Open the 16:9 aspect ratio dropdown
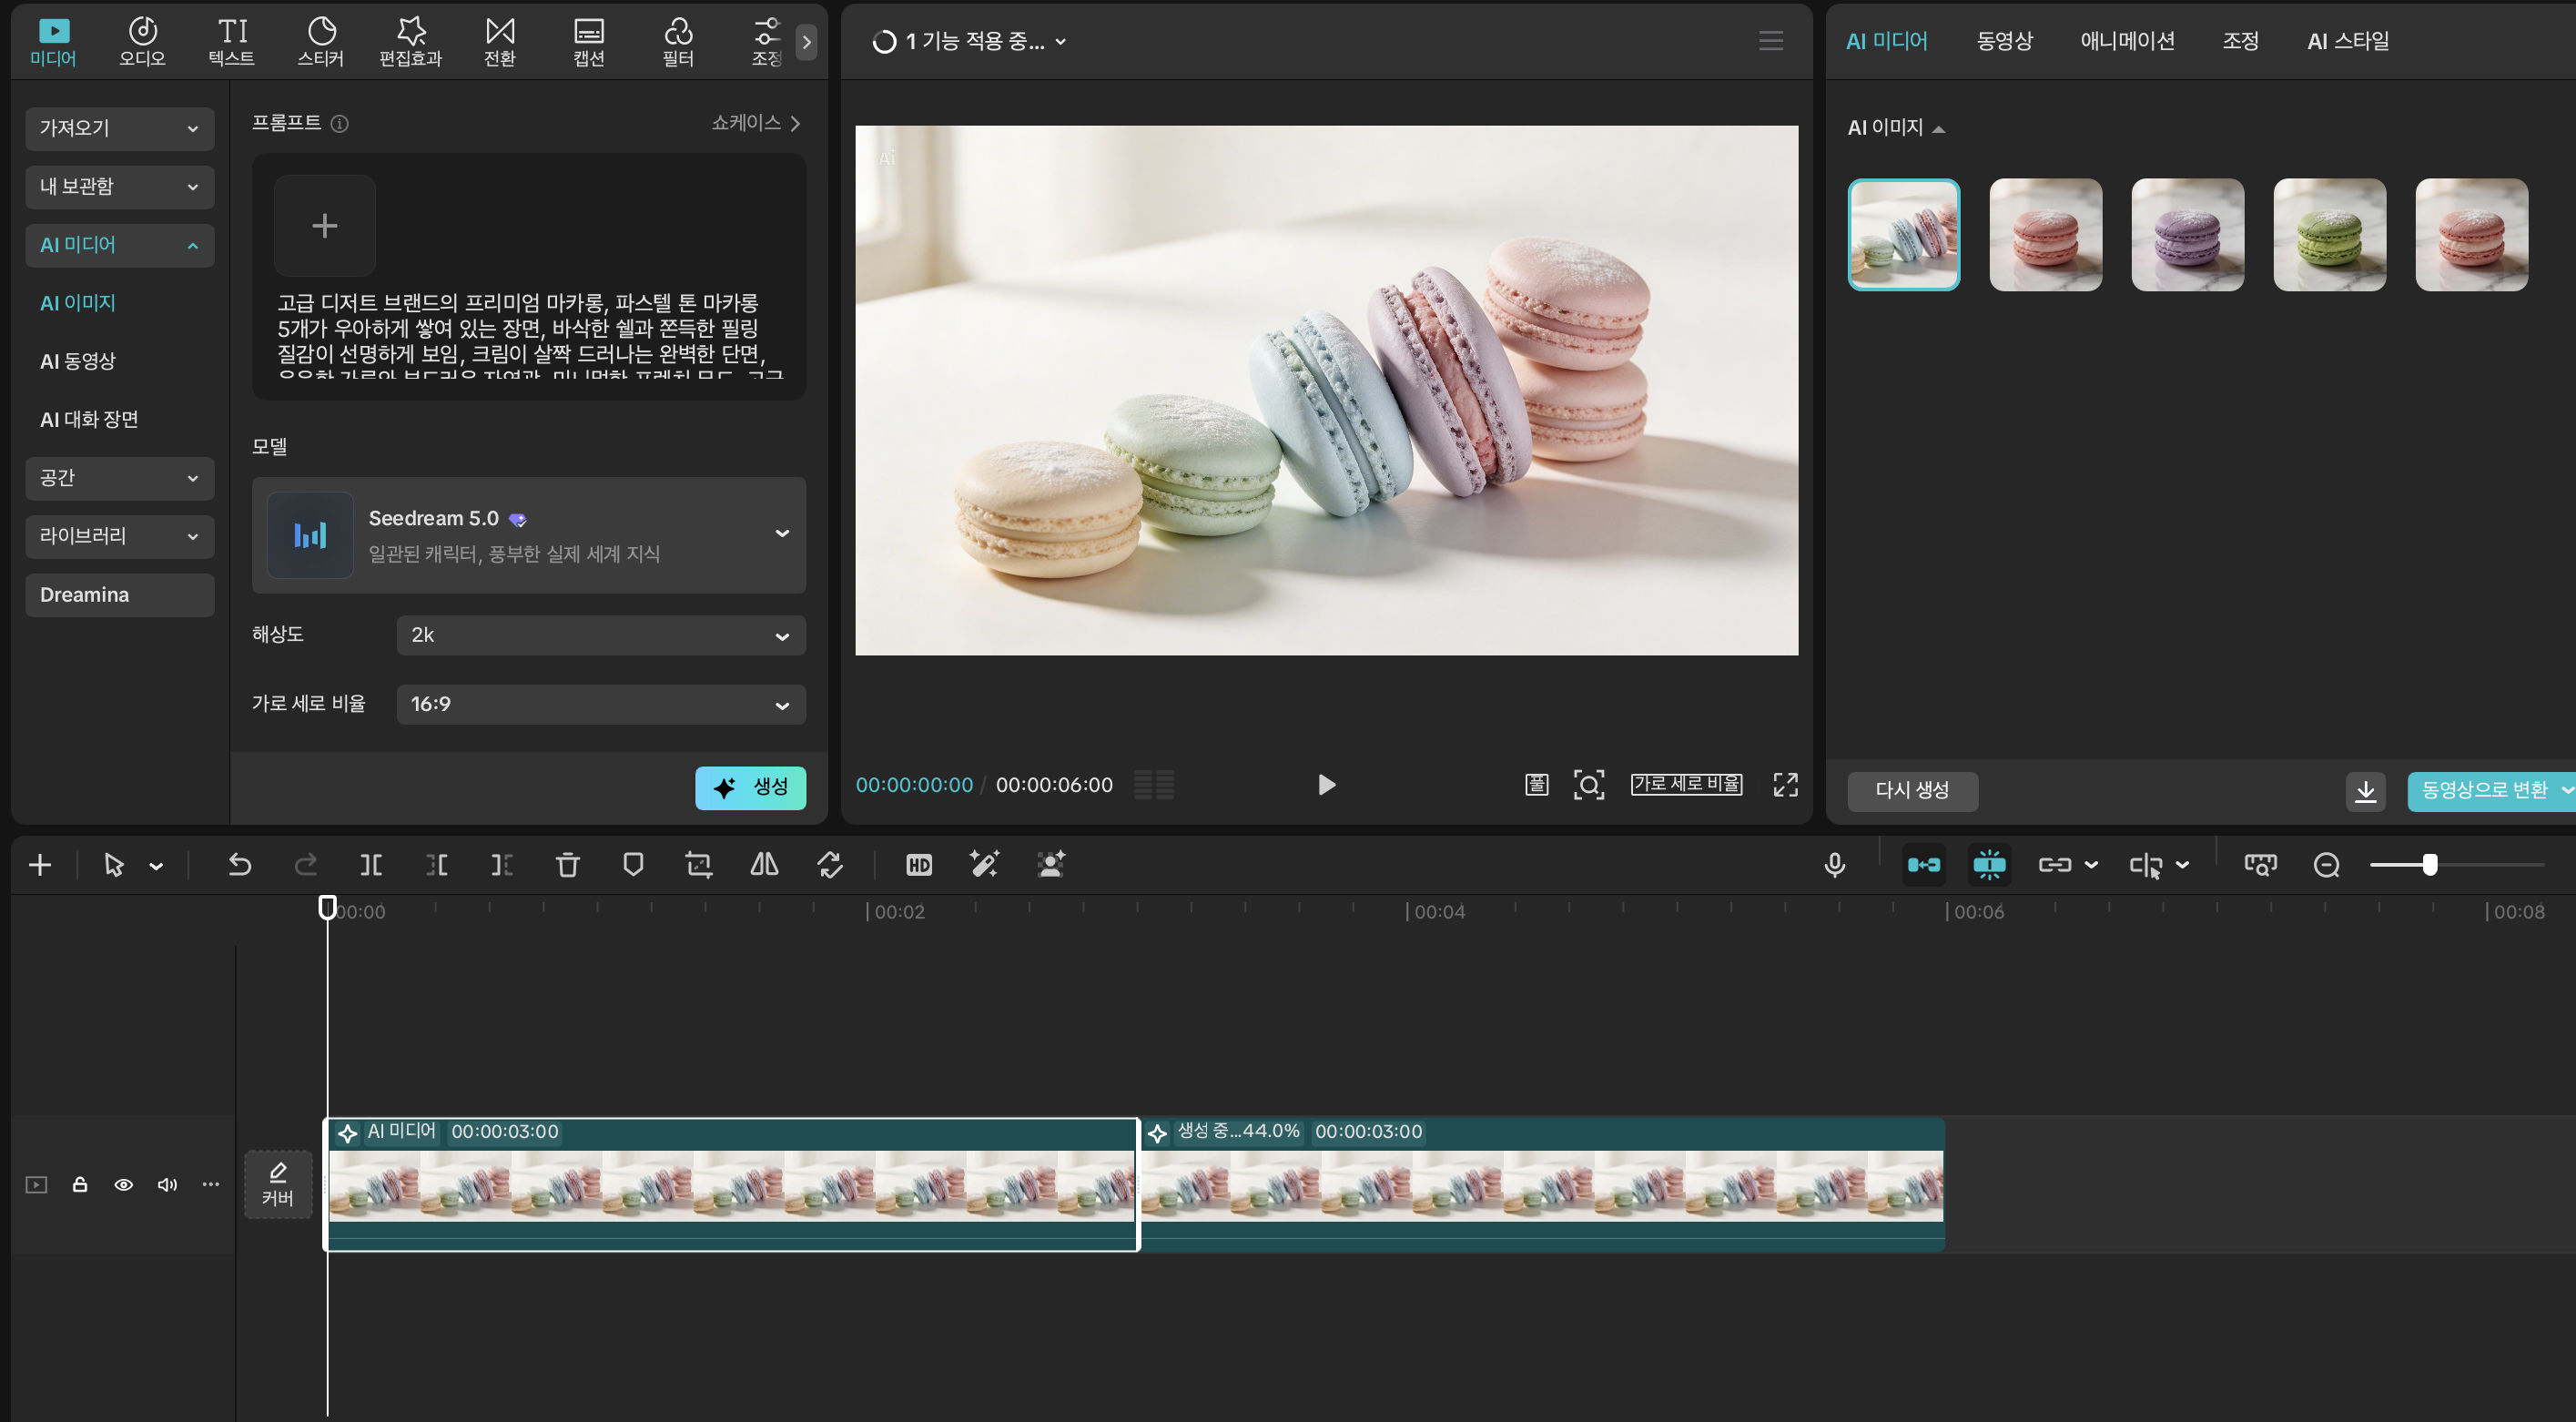The width and height of the screenshot is (2576, 1422). pos(600,705)
